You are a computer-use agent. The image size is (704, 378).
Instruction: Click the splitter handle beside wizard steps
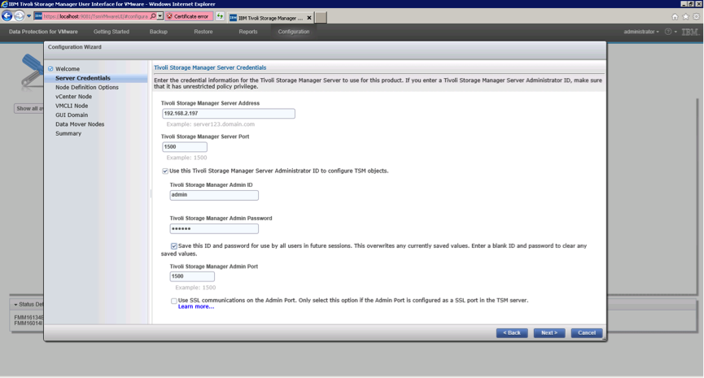(151, 193)
